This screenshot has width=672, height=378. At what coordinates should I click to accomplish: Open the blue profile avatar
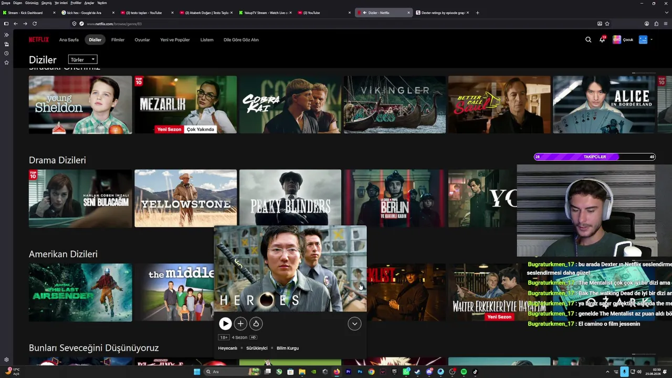click(643, 39)
